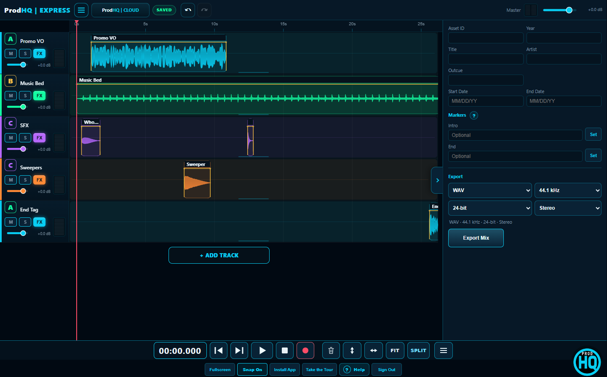Mute the Music Bed track

11,96
